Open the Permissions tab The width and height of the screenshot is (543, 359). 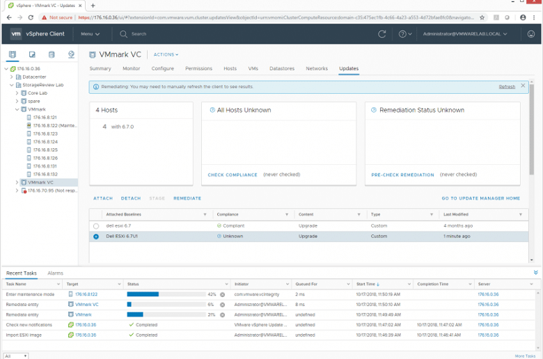pyautogui.click(x=198, y=69)
